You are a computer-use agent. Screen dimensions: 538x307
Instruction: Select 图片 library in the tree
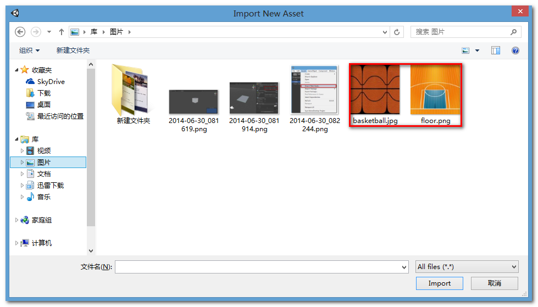[x=43, y=162]
